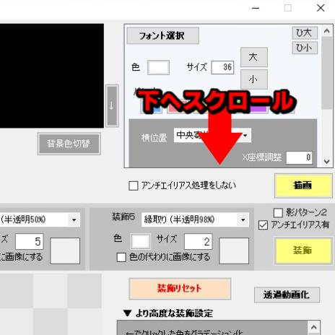Click the gray down-arrow button beside the black preview
Screen dimensions: 335x335
pyautogui.click(x=112, y=106)
